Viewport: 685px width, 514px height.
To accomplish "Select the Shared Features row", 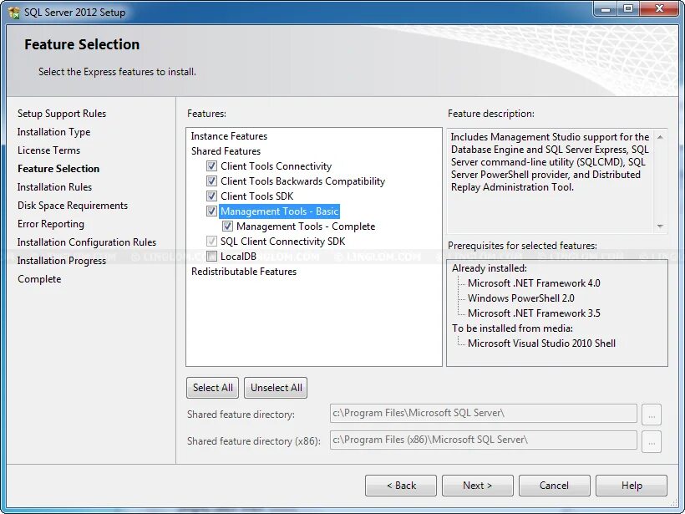I will tap(226, 151).
